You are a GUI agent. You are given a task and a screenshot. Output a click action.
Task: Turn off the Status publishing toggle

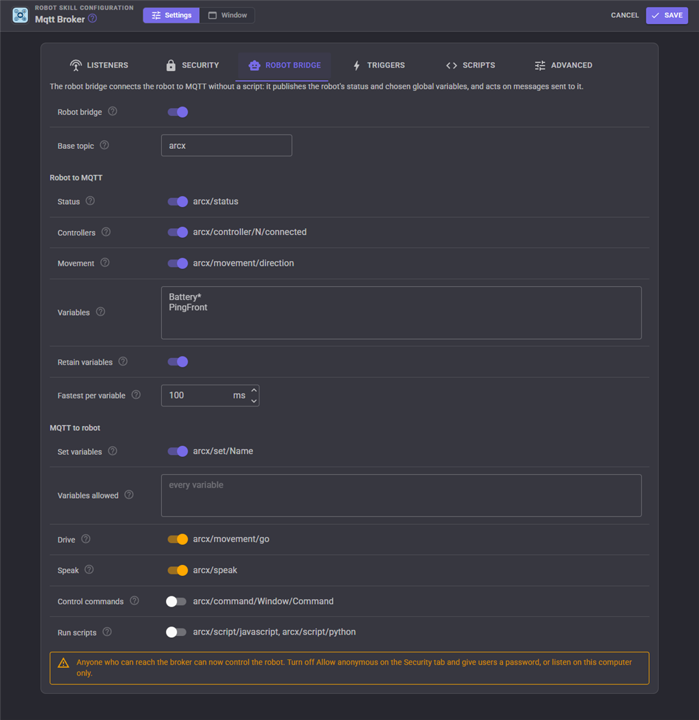click(x=177, y=202)
